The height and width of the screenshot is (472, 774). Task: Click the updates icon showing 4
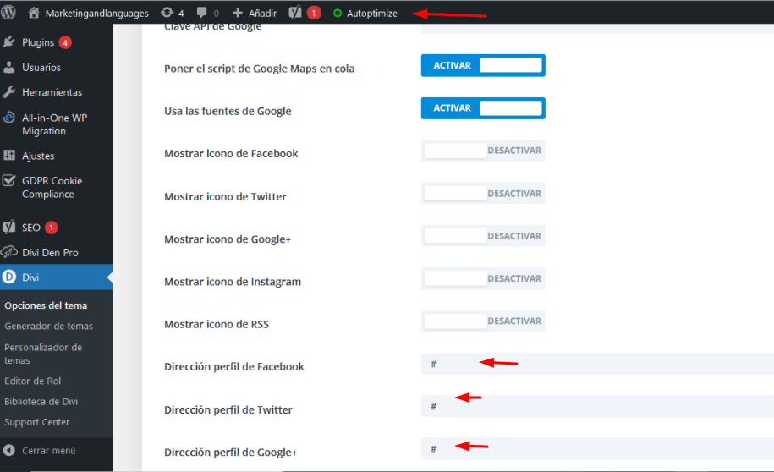167,13
